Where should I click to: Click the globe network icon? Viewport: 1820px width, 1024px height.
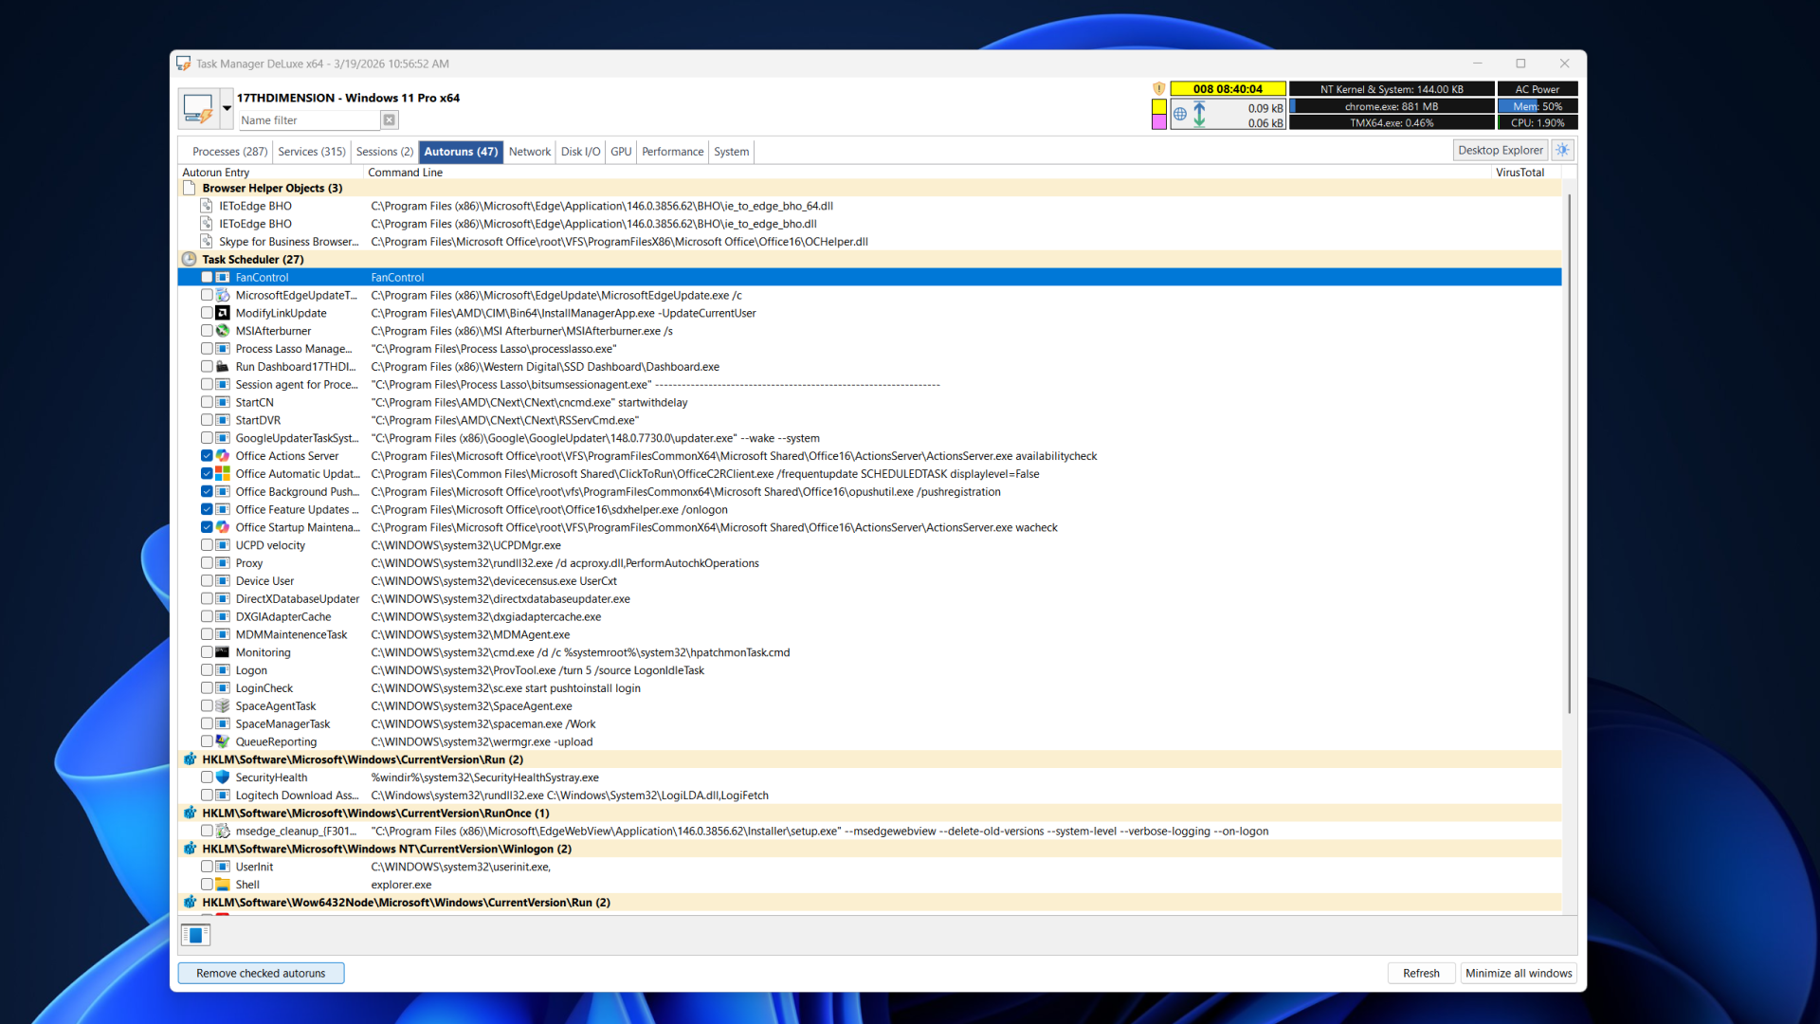click(1180, 115)
